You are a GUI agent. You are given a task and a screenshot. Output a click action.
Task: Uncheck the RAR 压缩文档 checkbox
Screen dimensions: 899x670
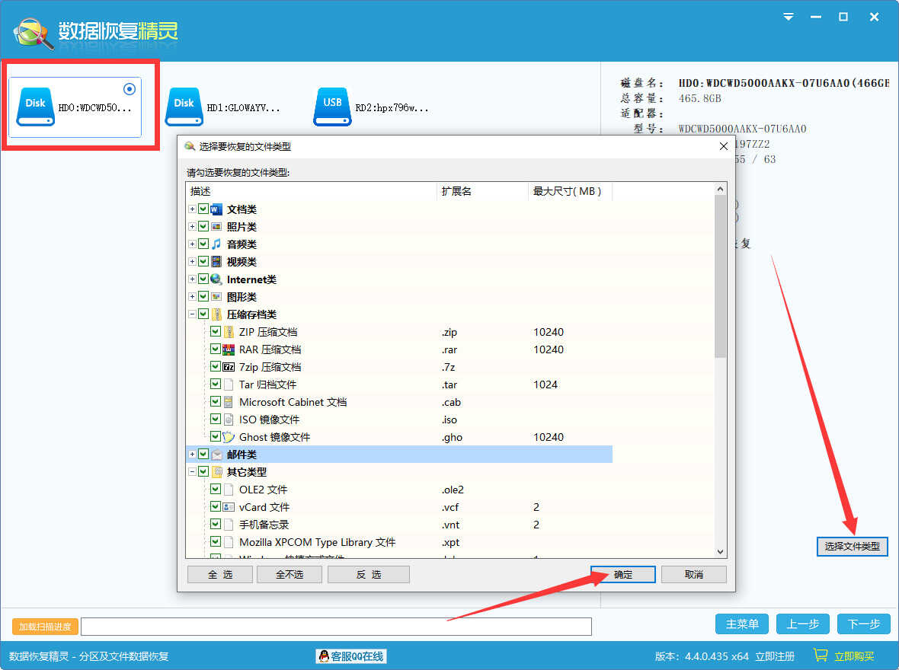(216, 349)
